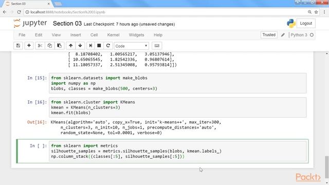Click the In [16]: prompt label
The image size is (329, 185).
(x=37, y=102)
